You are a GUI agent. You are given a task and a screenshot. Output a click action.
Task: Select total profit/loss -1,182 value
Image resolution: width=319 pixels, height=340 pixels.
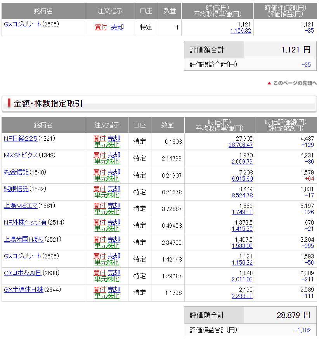pyautogui.click(x=302, y=330)
